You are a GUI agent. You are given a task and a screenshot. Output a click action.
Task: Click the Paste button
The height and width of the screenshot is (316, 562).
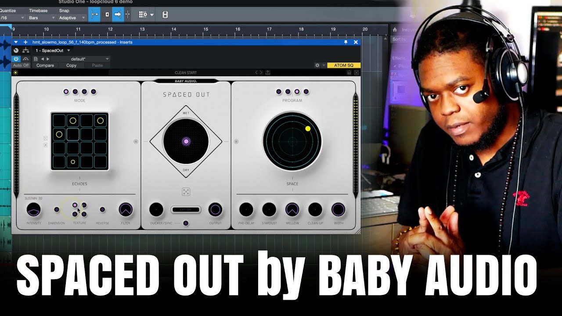click(97, 65)
